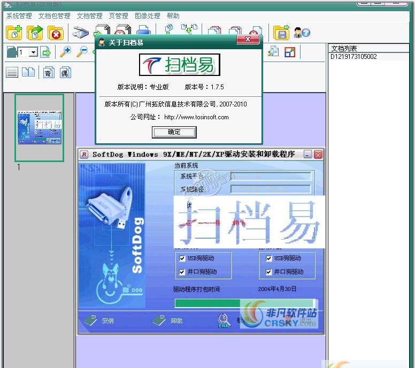Click the copy pages icon
415x368 pixels.
(168, 29)
